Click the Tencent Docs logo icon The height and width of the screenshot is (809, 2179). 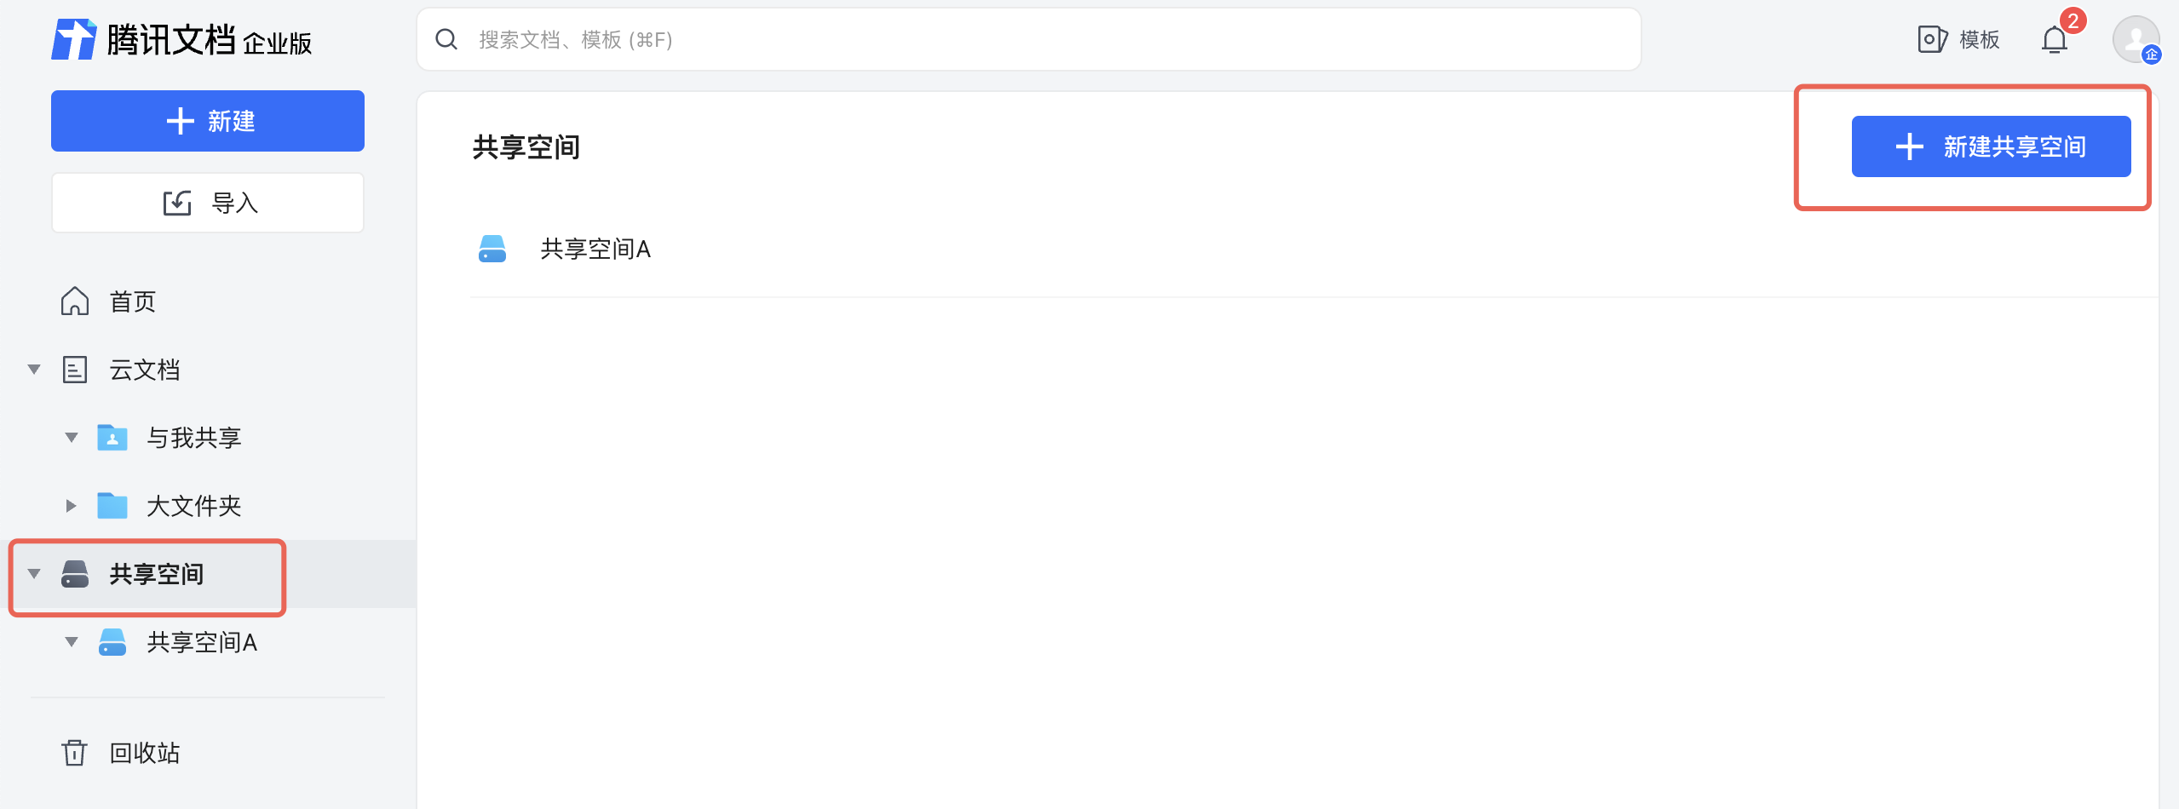[x=74, y=39]
